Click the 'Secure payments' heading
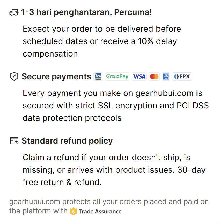The width and height of the screenshot is (219, 224). pos(56,76)
